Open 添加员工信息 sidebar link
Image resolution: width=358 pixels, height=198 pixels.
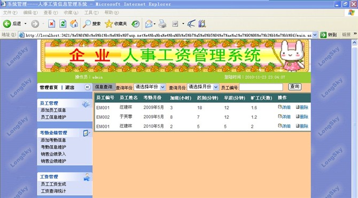pos(53,110)
